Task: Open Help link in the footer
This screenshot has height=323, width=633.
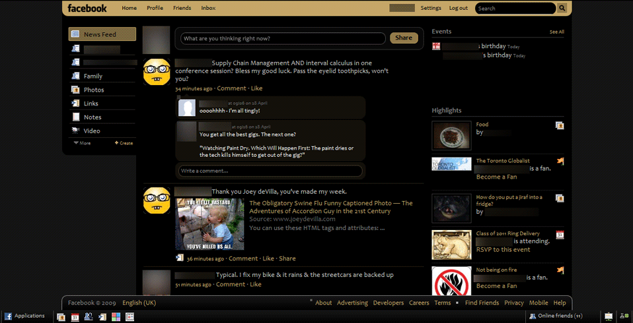Action: click(560, 303)
